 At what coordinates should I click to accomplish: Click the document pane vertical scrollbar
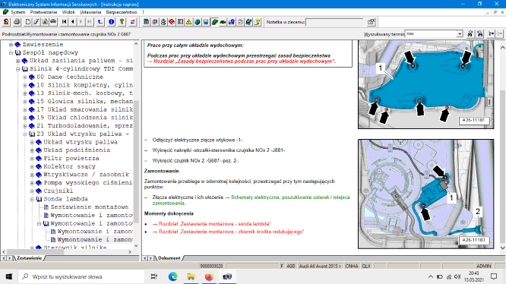pyautogui.click(x=502, y=147)
